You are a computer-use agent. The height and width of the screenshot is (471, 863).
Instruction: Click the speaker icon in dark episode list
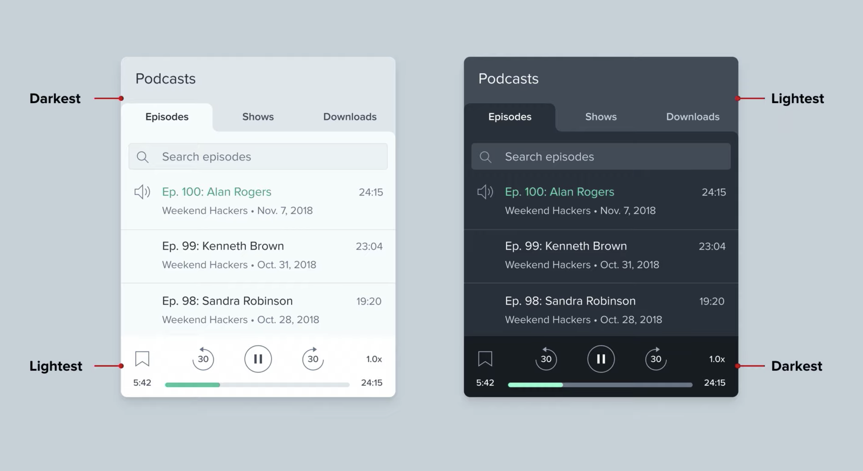pyautogui.click(x=485, y=192)
